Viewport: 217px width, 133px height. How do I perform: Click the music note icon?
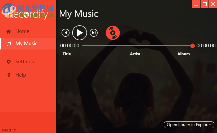click(x=9, y=44)
